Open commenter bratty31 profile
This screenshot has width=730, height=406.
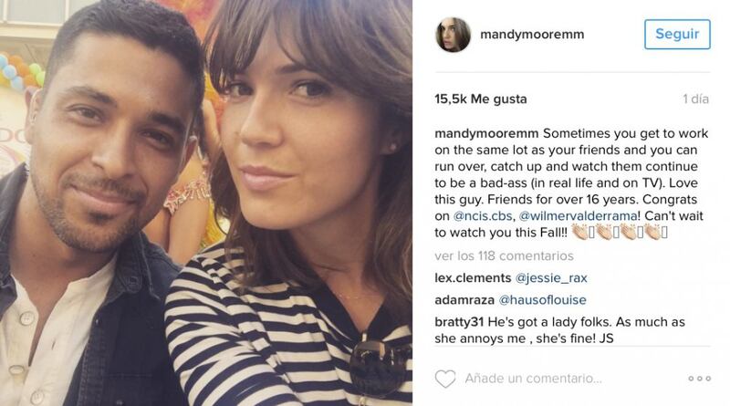[x=459, y=322]
